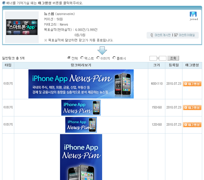Click the 커미션 : 50원 text
Viewport: 204px width, 180px height.
click(53, 19)
